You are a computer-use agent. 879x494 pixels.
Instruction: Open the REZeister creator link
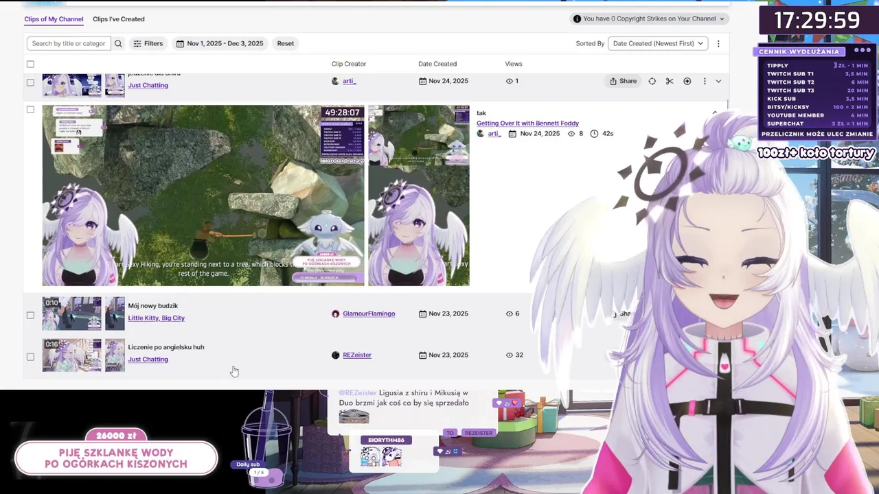coord(357,355)
